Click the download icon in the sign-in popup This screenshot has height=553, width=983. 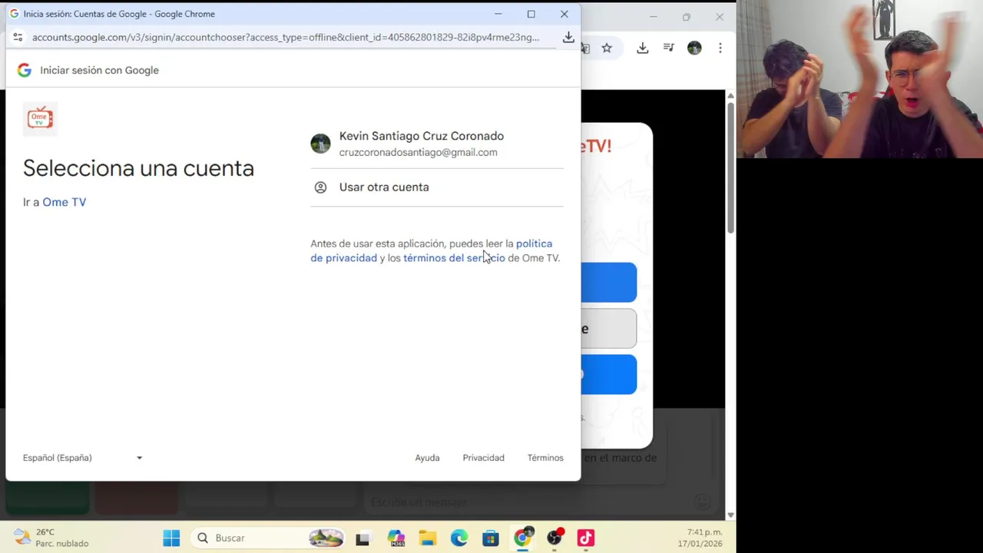coord(568,37)
